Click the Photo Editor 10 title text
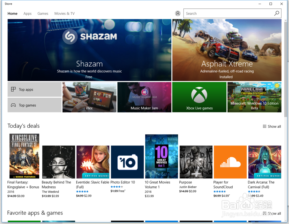Viewport: 289px width, 224px height. point(123,182)
